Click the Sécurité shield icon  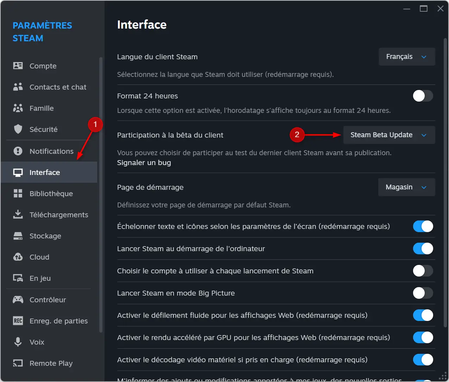[x=18, y=129]
